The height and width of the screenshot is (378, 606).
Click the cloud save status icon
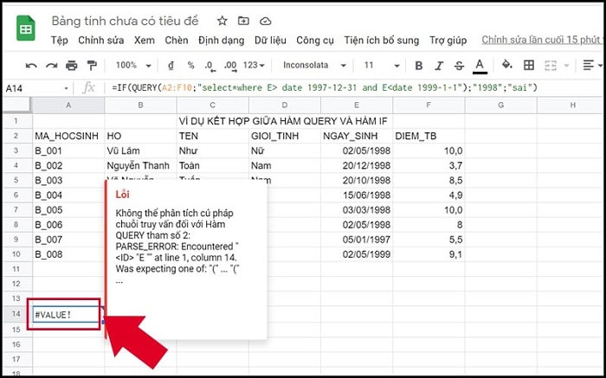(265, 20)
